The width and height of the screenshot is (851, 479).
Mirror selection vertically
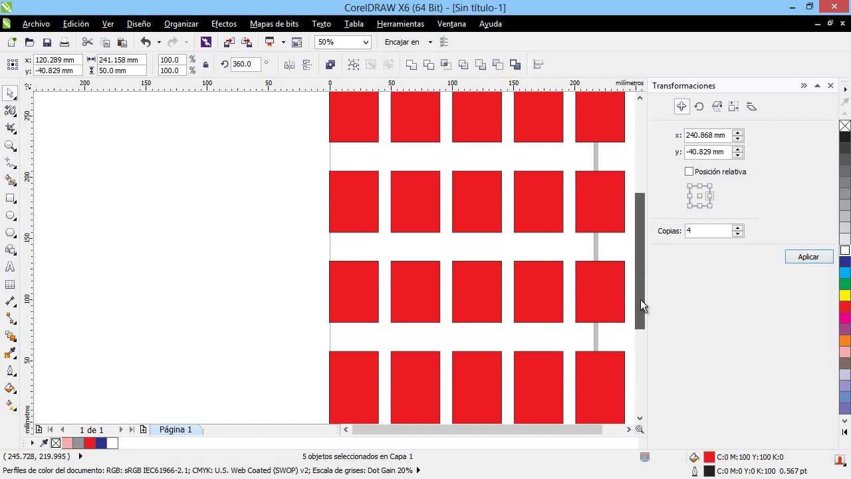[x=306, y=65]
